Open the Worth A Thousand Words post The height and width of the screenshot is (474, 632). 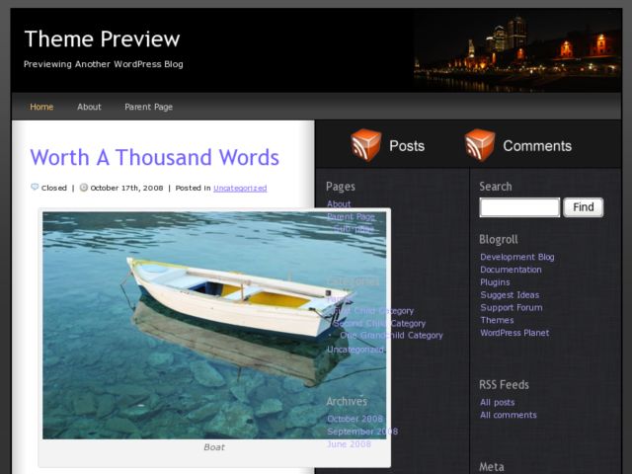tap(154, 157)
